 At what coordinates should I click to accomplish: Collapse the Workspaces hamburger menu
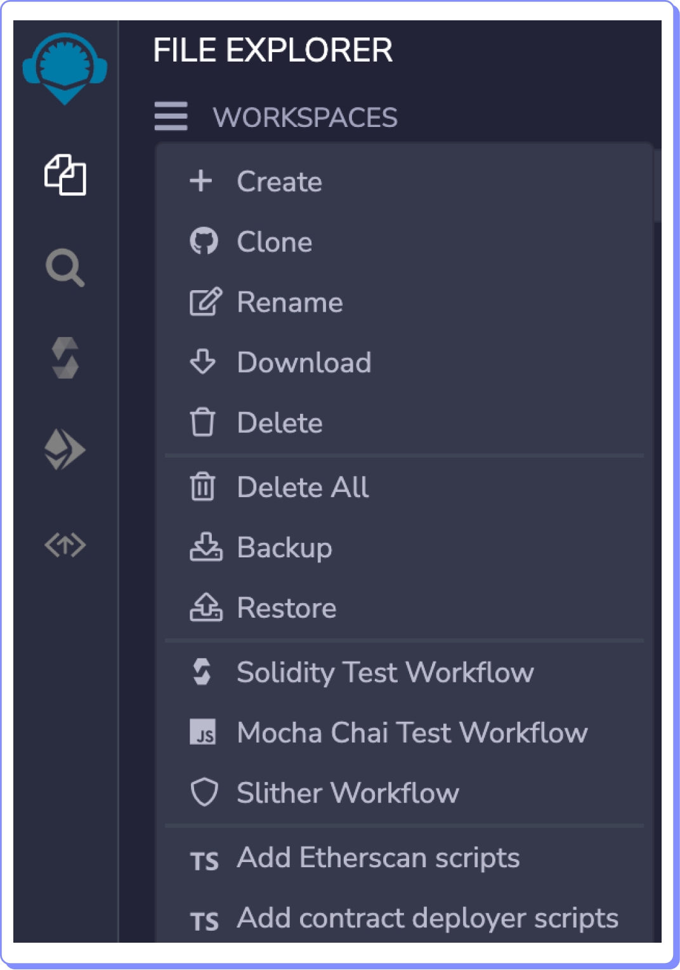click(x=171, y=116)
